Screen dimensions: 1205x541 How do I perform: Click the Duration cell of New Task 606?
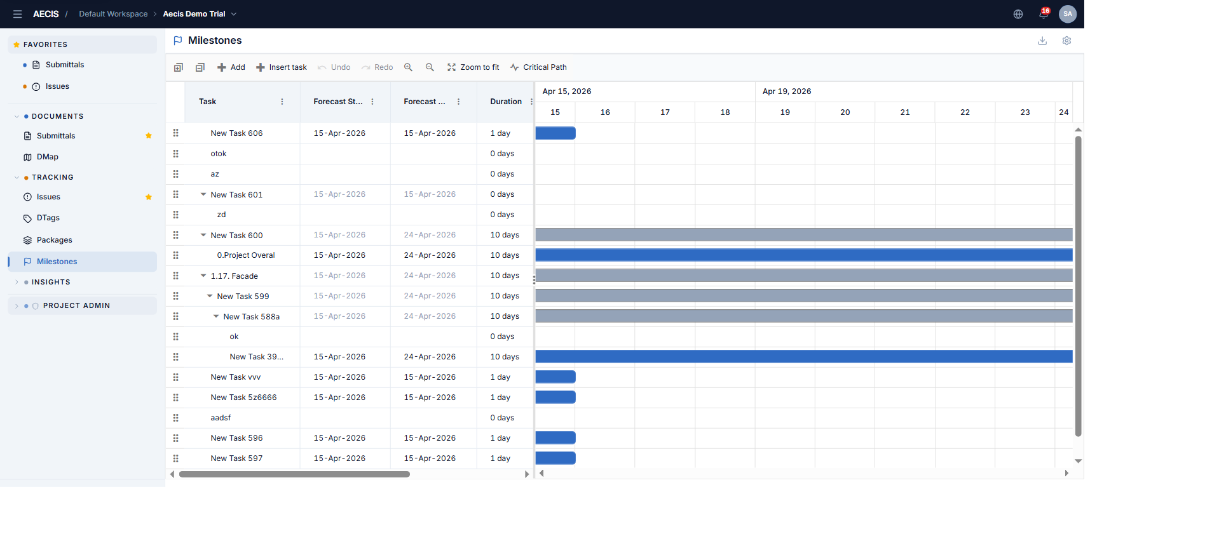click(505, 133)
